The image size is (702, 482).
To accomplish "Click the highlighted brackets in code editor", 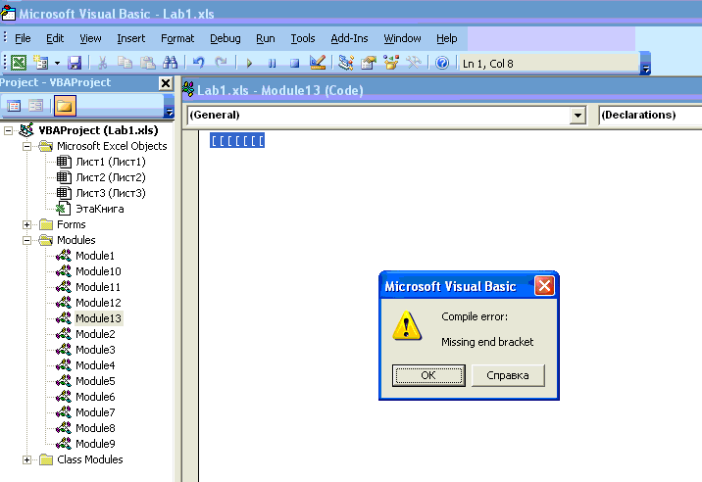I will (x=237, y=140).
